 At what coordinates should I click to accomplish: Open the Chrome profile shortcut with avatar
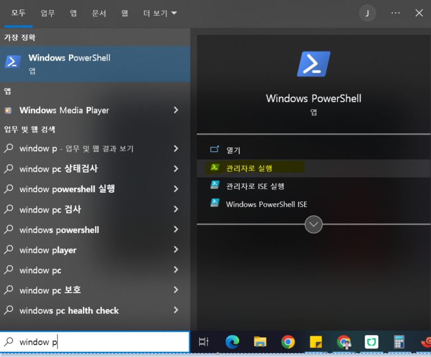pos(344,342)
